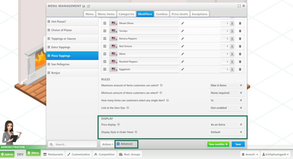Click the trash icon for Eggplants

point(240,69)
